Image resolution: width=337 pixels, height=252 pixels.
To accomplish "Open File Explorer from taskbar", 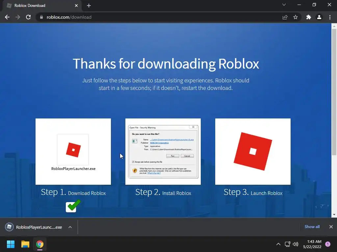I will point(25,244).
